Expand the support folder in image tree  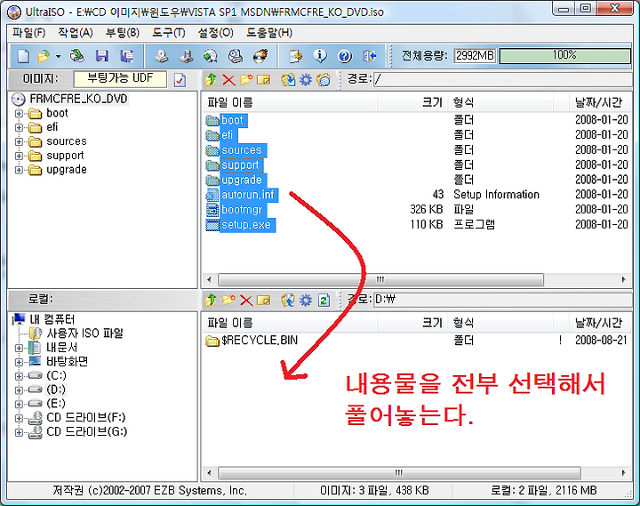19,156
